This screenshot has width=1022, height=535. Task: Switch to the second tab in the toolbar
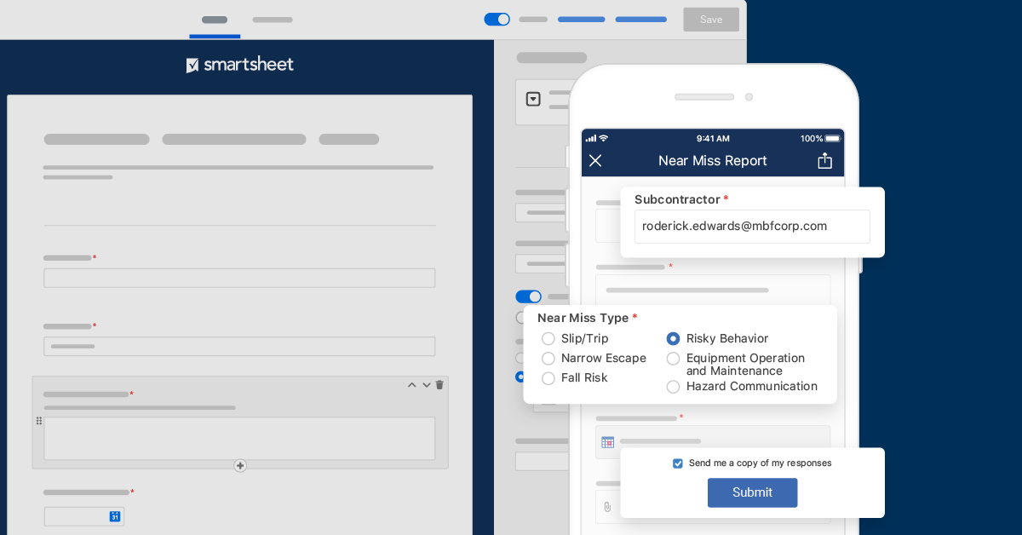click(273, 19)
